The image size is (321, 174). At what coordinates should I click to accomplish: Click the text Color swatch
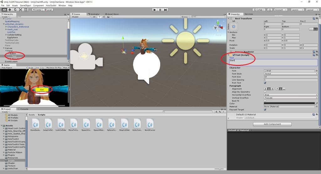[289, 103]
